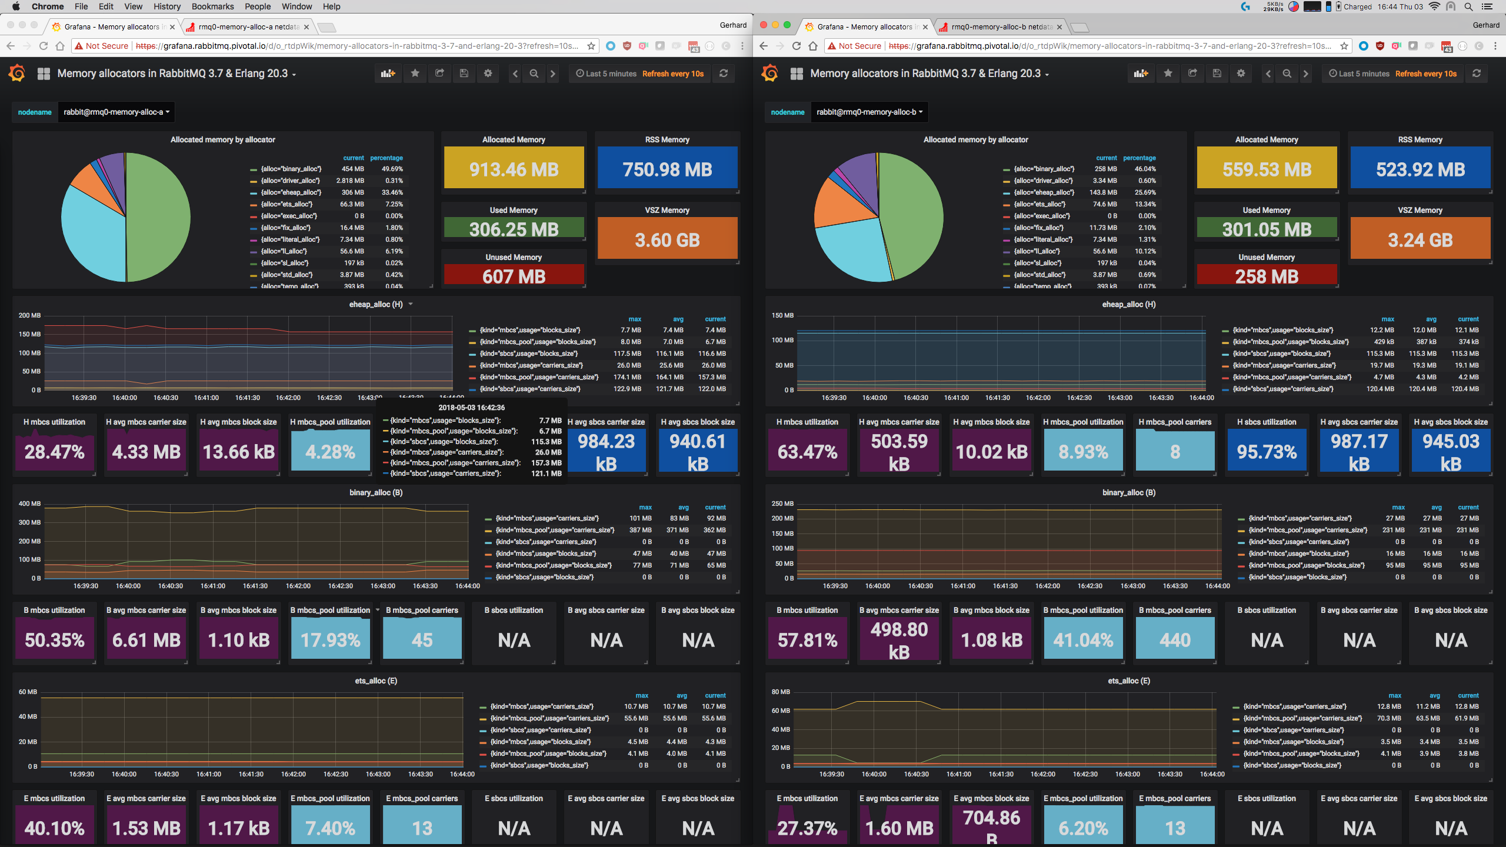The height and width of the screenshot is (847, 1506).
Task: Toggle binary_alloc legend series in left pie panel
Action: pyautogui.click(x=291, y=169)
